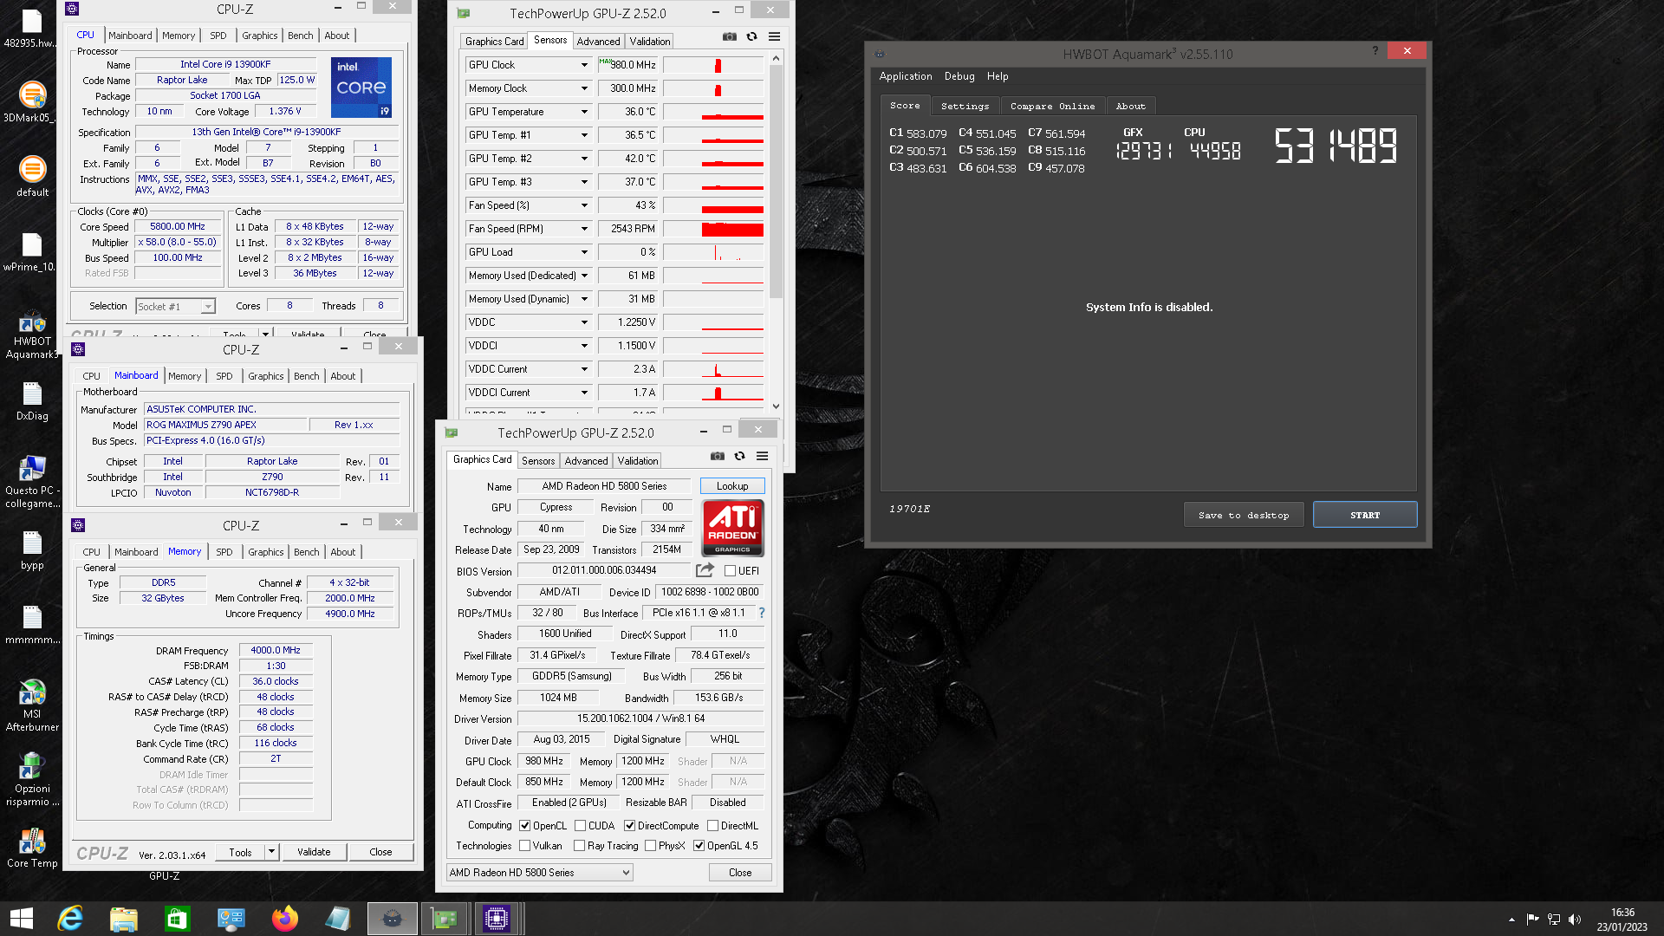This screenshot has height=936, width=1664.
Task: Click the GPU Temperature sensor graph
Action: (713, 112)
